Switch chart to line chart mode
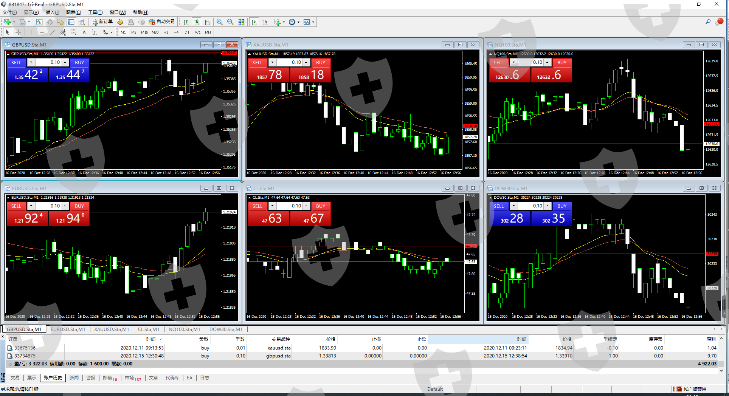Image resolution: width=729 pixels, height=396 pixels. (207, 22)
